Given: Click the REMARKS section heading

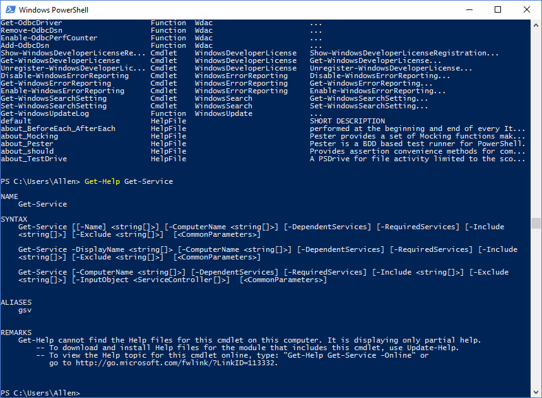Looking at the screenshot, I should 16,332.
